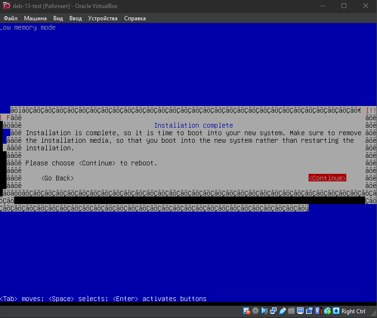Click the hard disk activity indicator icon
377x318 pixels.
pos(246,311)
